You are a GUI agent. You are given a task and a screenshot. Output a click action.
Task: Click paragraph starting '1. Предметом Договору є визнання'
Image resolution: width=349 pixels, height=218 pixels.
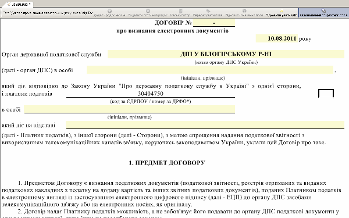pos(172,194)
